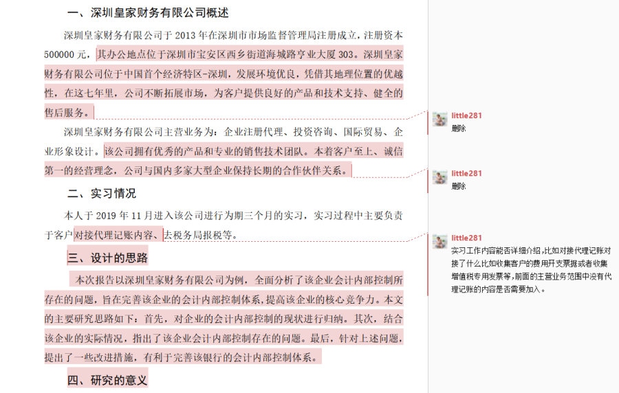Click the comment line '增值税专用发票等,前面的主营业务范围中没有代'

coord(532,277)
